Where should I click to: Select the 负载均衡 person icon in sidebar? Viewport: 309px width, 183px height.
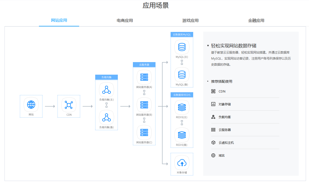point(213,117)
